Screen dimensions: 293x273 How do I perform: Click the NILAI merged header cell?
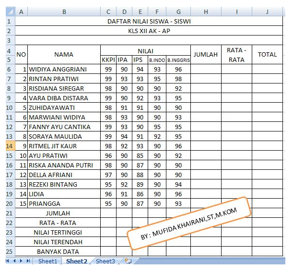[146, 50]
